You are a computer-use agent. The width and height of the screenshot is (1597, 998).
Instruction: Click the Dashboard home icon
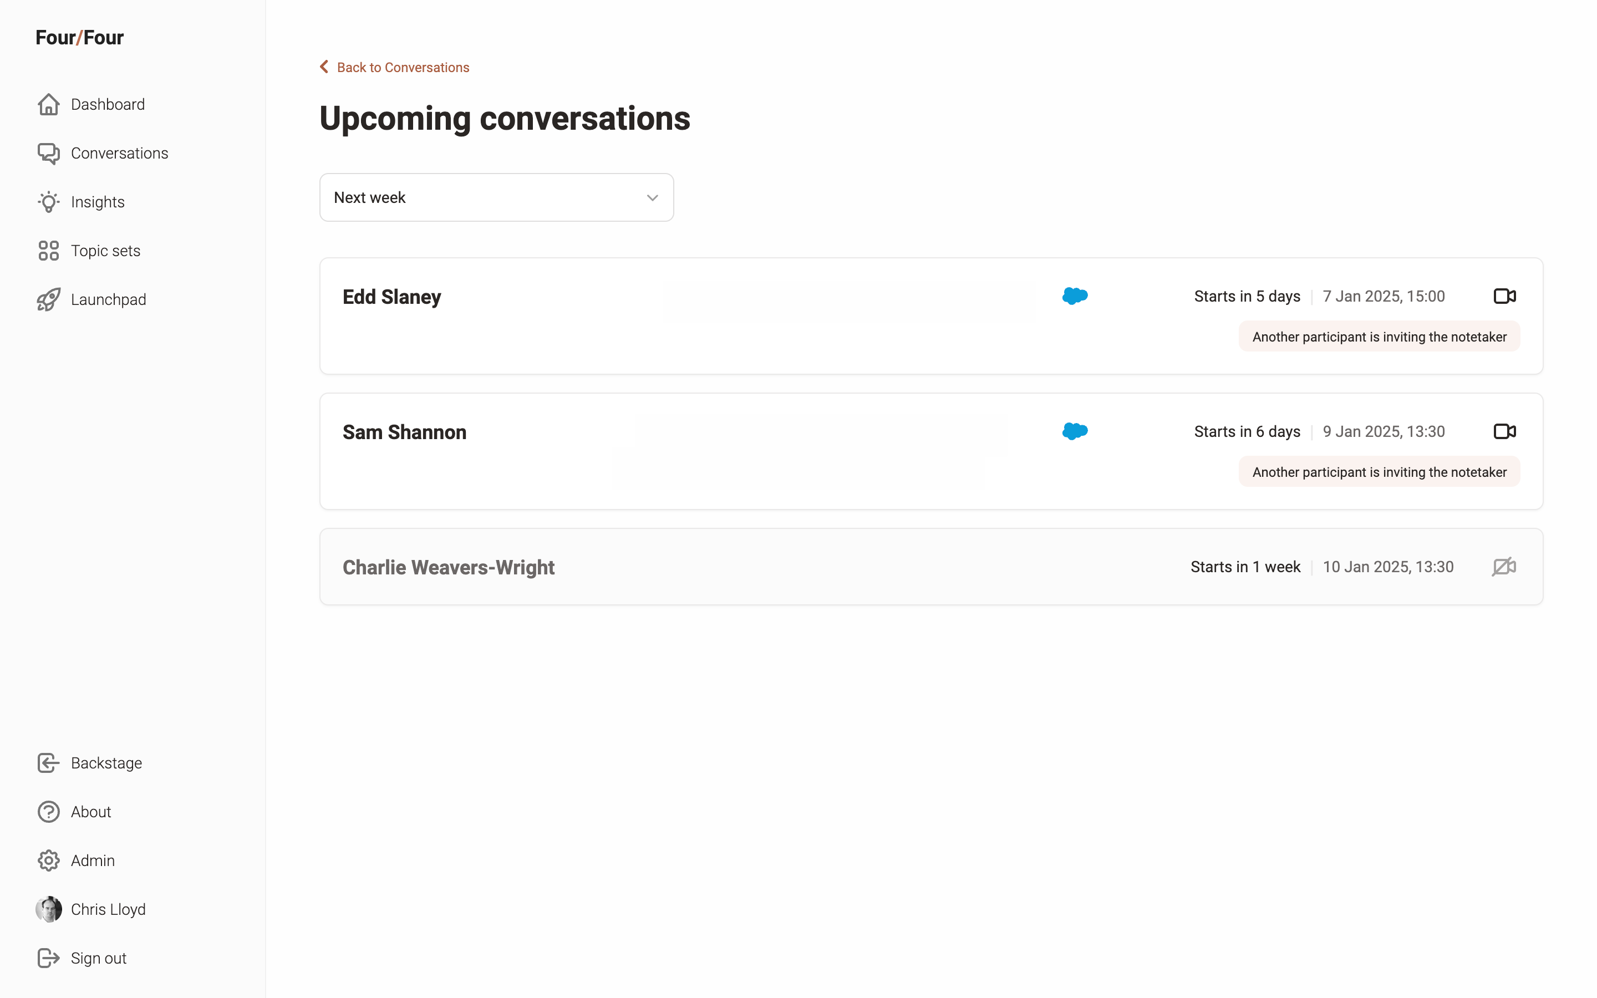[x=48, y=104]
